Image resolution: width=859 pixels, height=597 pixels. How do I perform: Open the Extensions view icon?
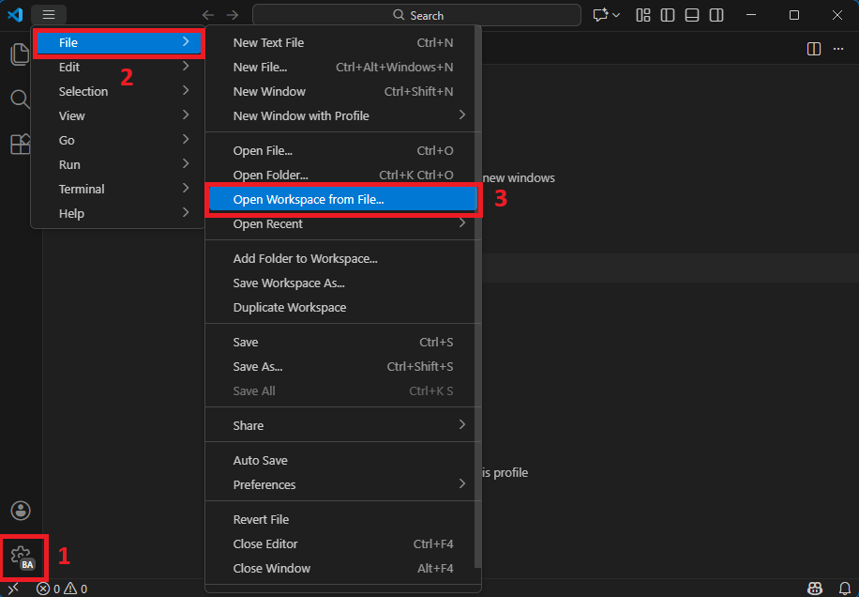point(20,144)
